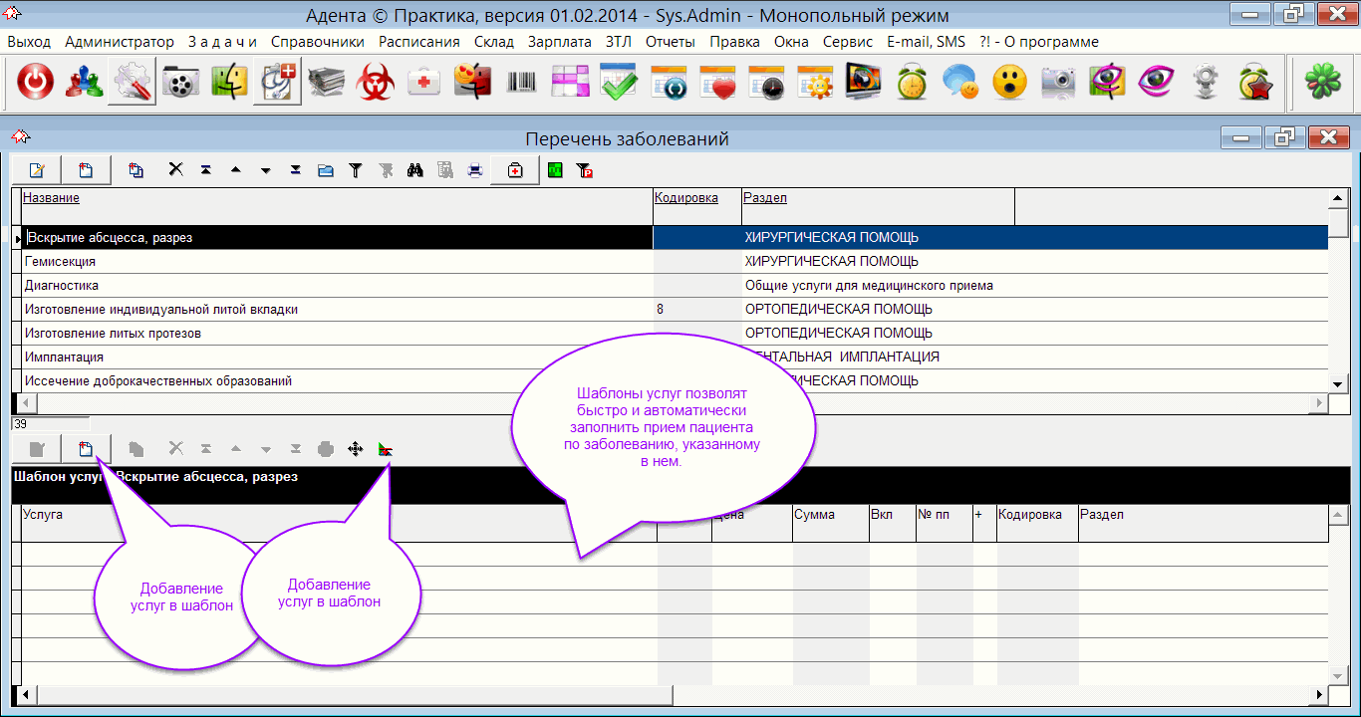Click the red power exit icon

[36, 84]
